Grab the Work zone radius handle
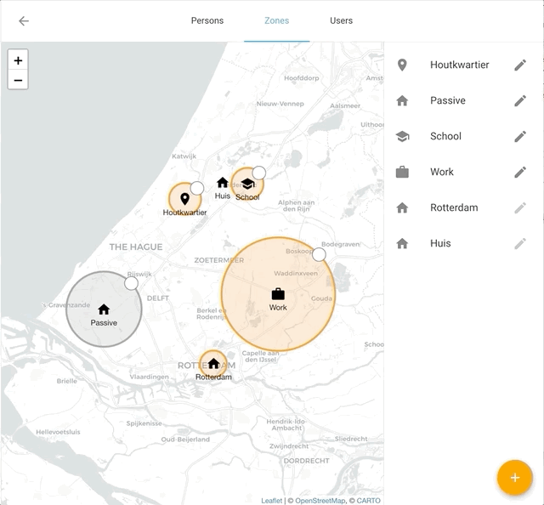This screenshot has width=544, height=505. (x=319, y=254)
